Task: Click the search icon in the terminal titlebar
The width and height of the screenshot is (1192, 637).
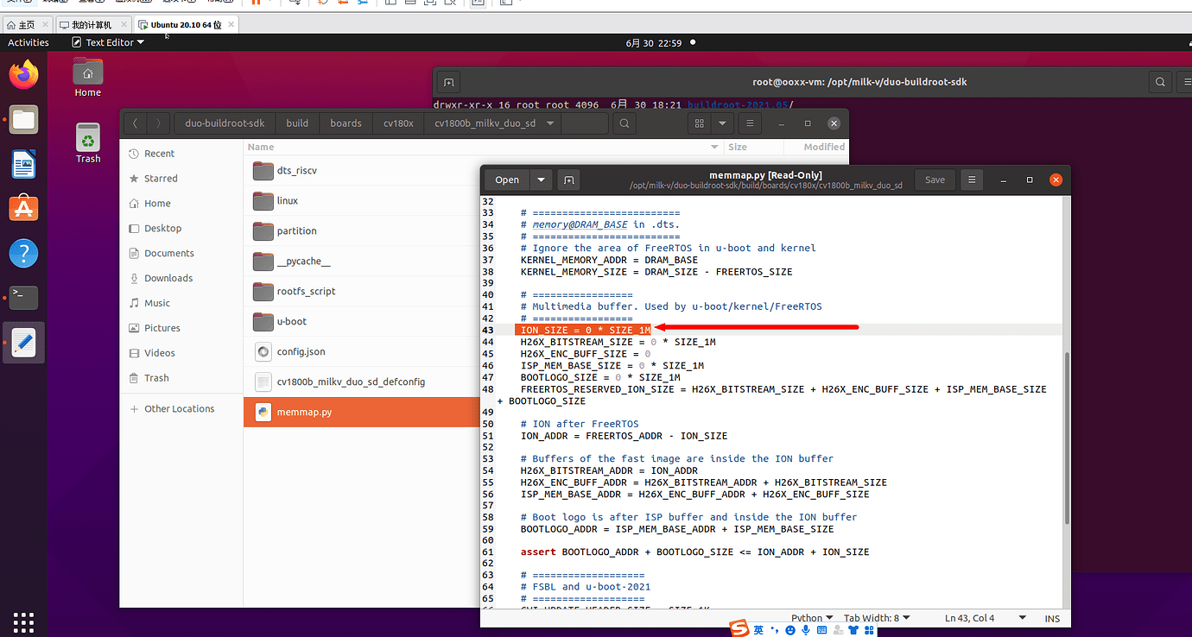Action: pos(1160,81)
